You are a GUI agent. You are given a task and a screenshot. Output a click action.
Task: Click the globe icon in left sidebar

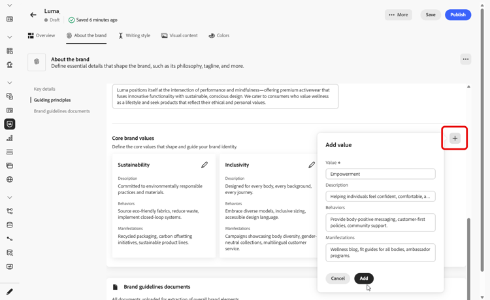[10, 179]
